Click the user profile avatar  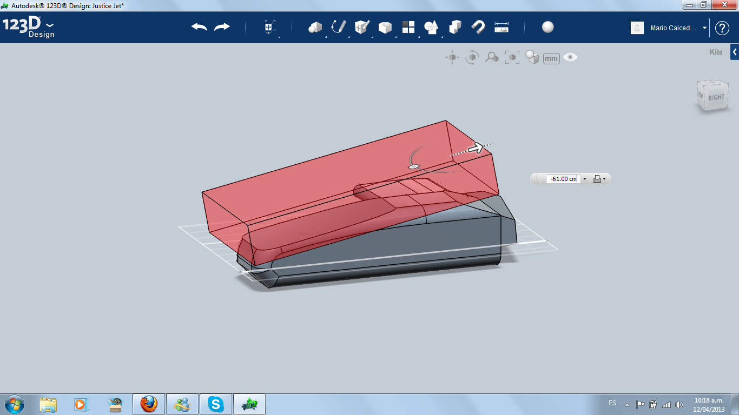637,28
